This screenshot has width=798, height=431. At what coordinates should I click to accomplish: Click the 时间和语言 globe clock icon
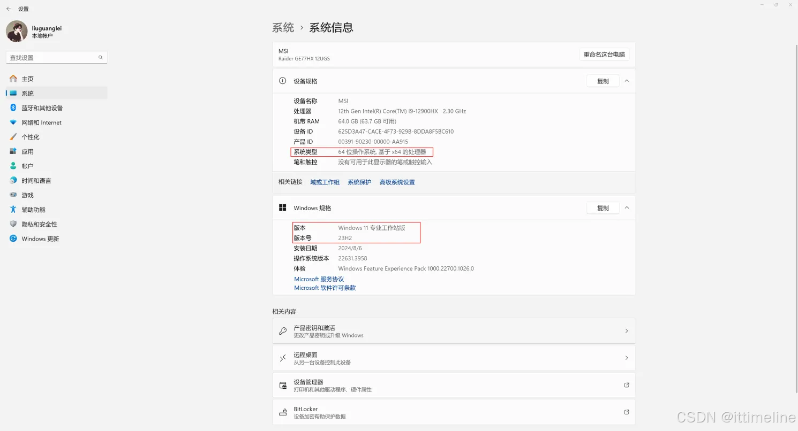13,181
